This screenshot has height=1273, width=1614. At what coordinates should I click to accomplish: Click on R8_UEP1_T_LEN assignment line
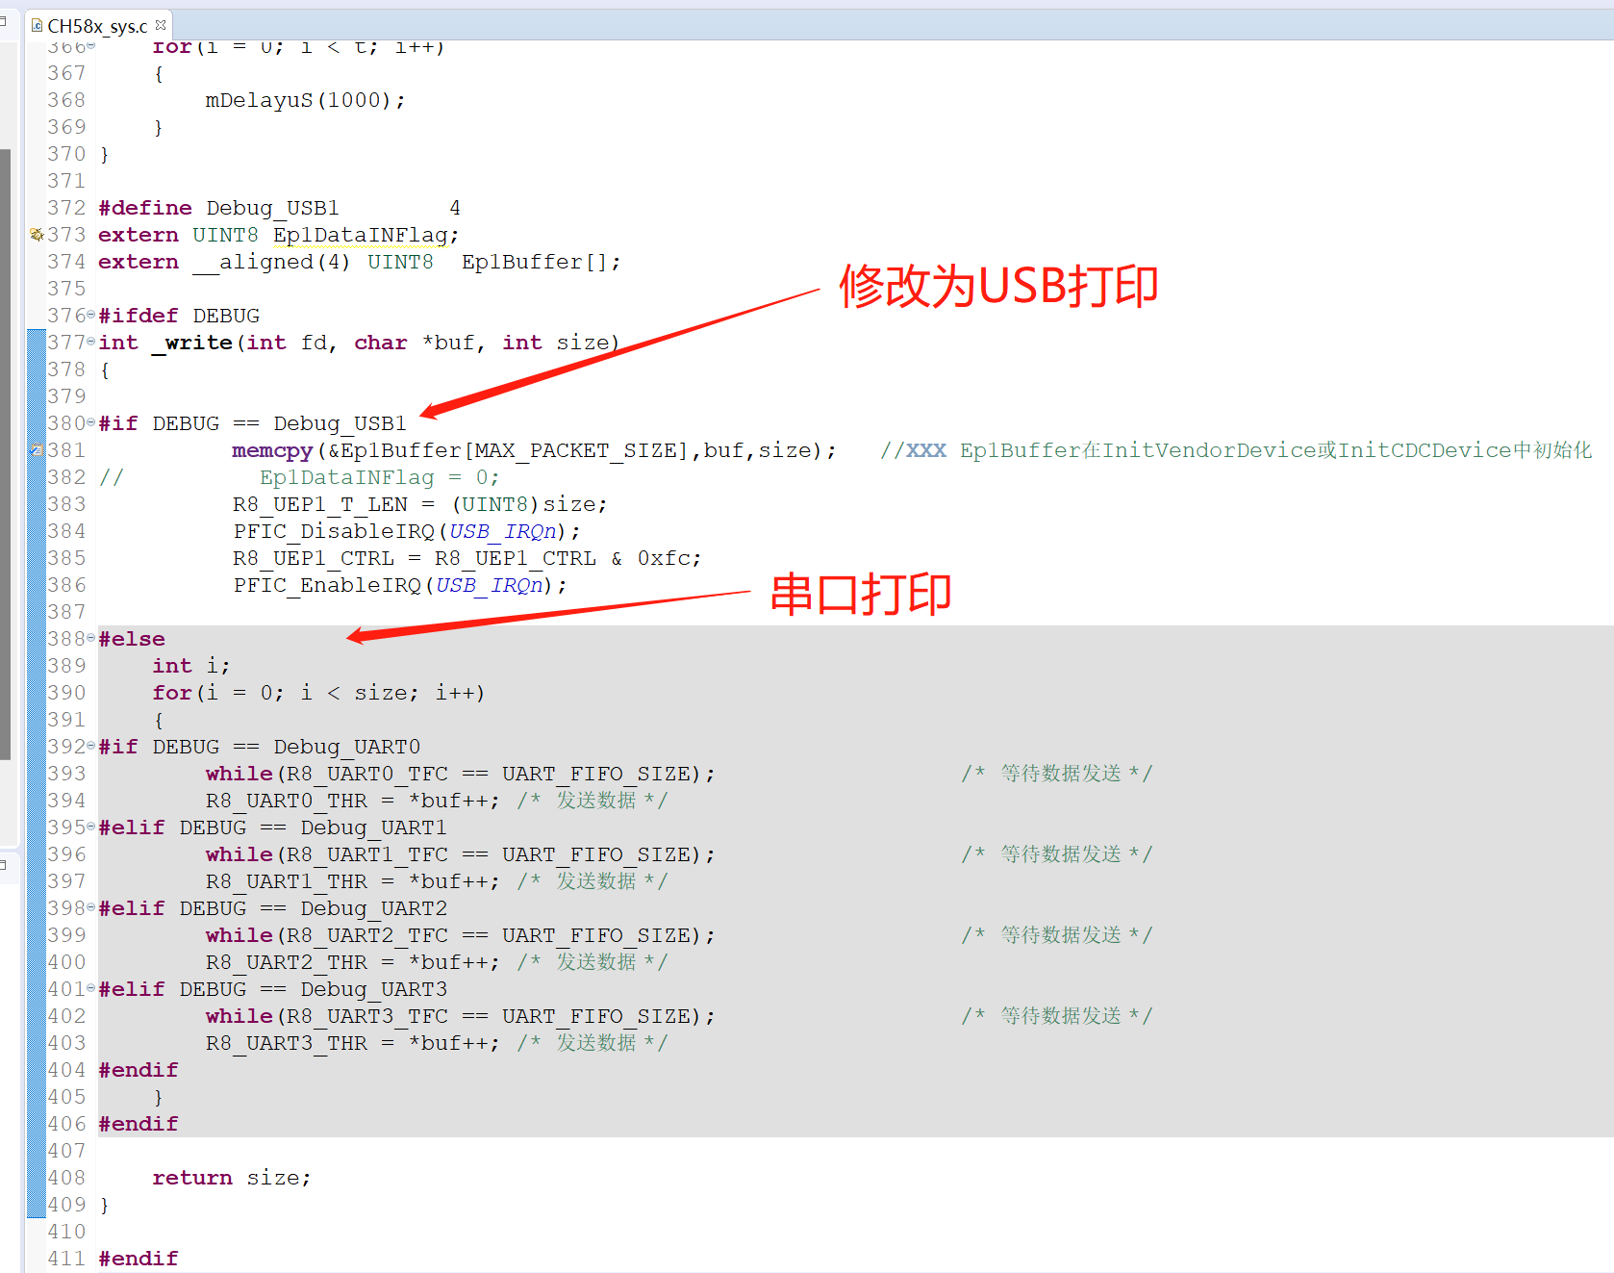[x=419, y=504]
